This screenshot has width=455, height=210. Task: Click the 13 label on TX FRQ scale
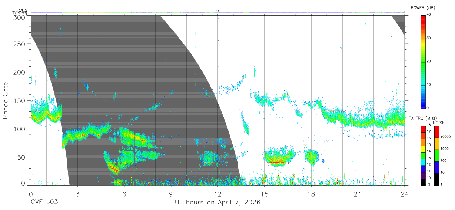point(429,158)
